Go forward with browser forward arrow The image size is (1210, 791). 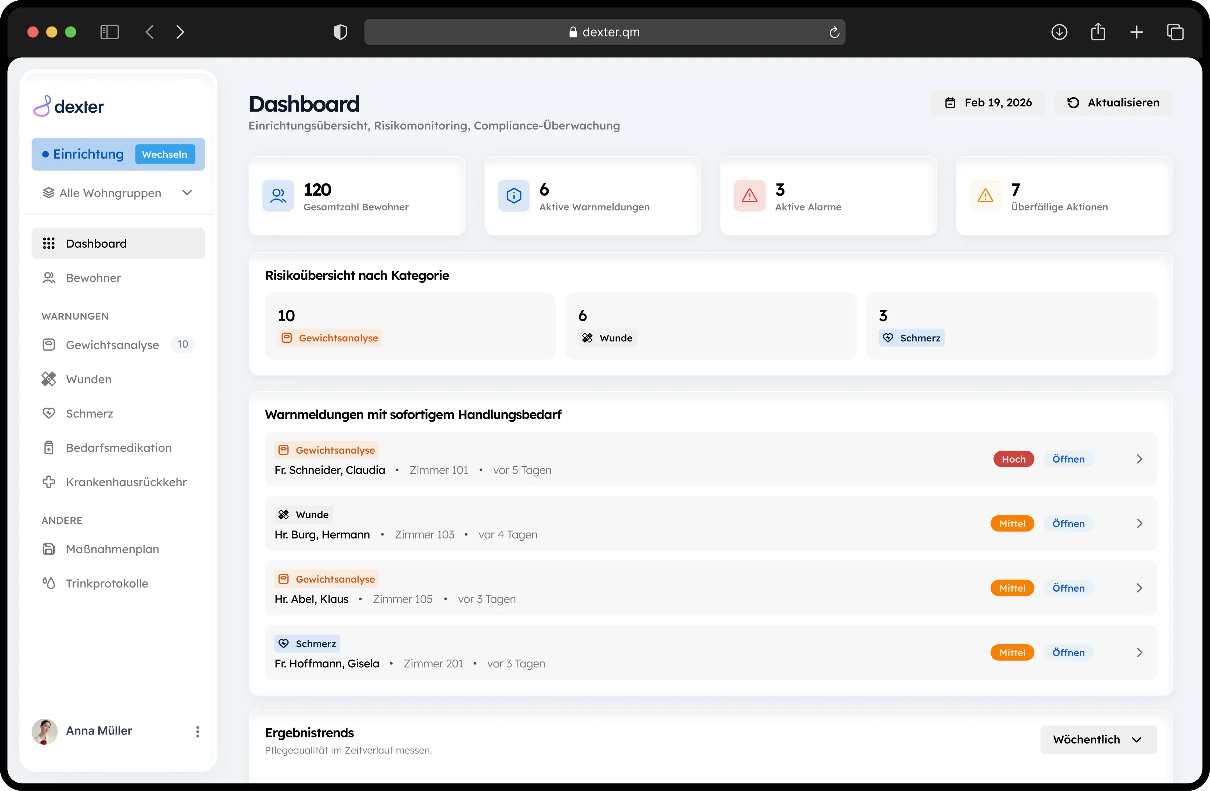(180, 32)
